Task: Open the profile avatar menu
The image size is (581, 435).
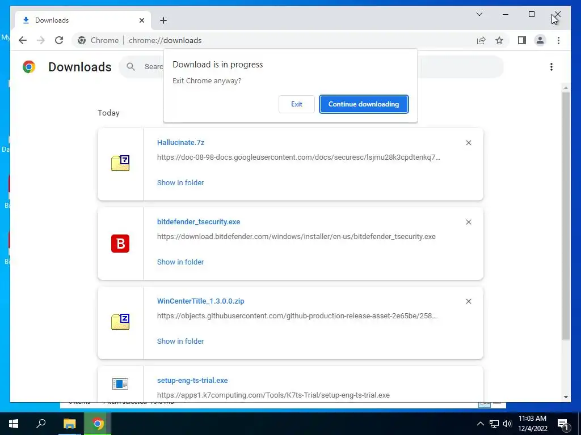Action: [540, 40]
